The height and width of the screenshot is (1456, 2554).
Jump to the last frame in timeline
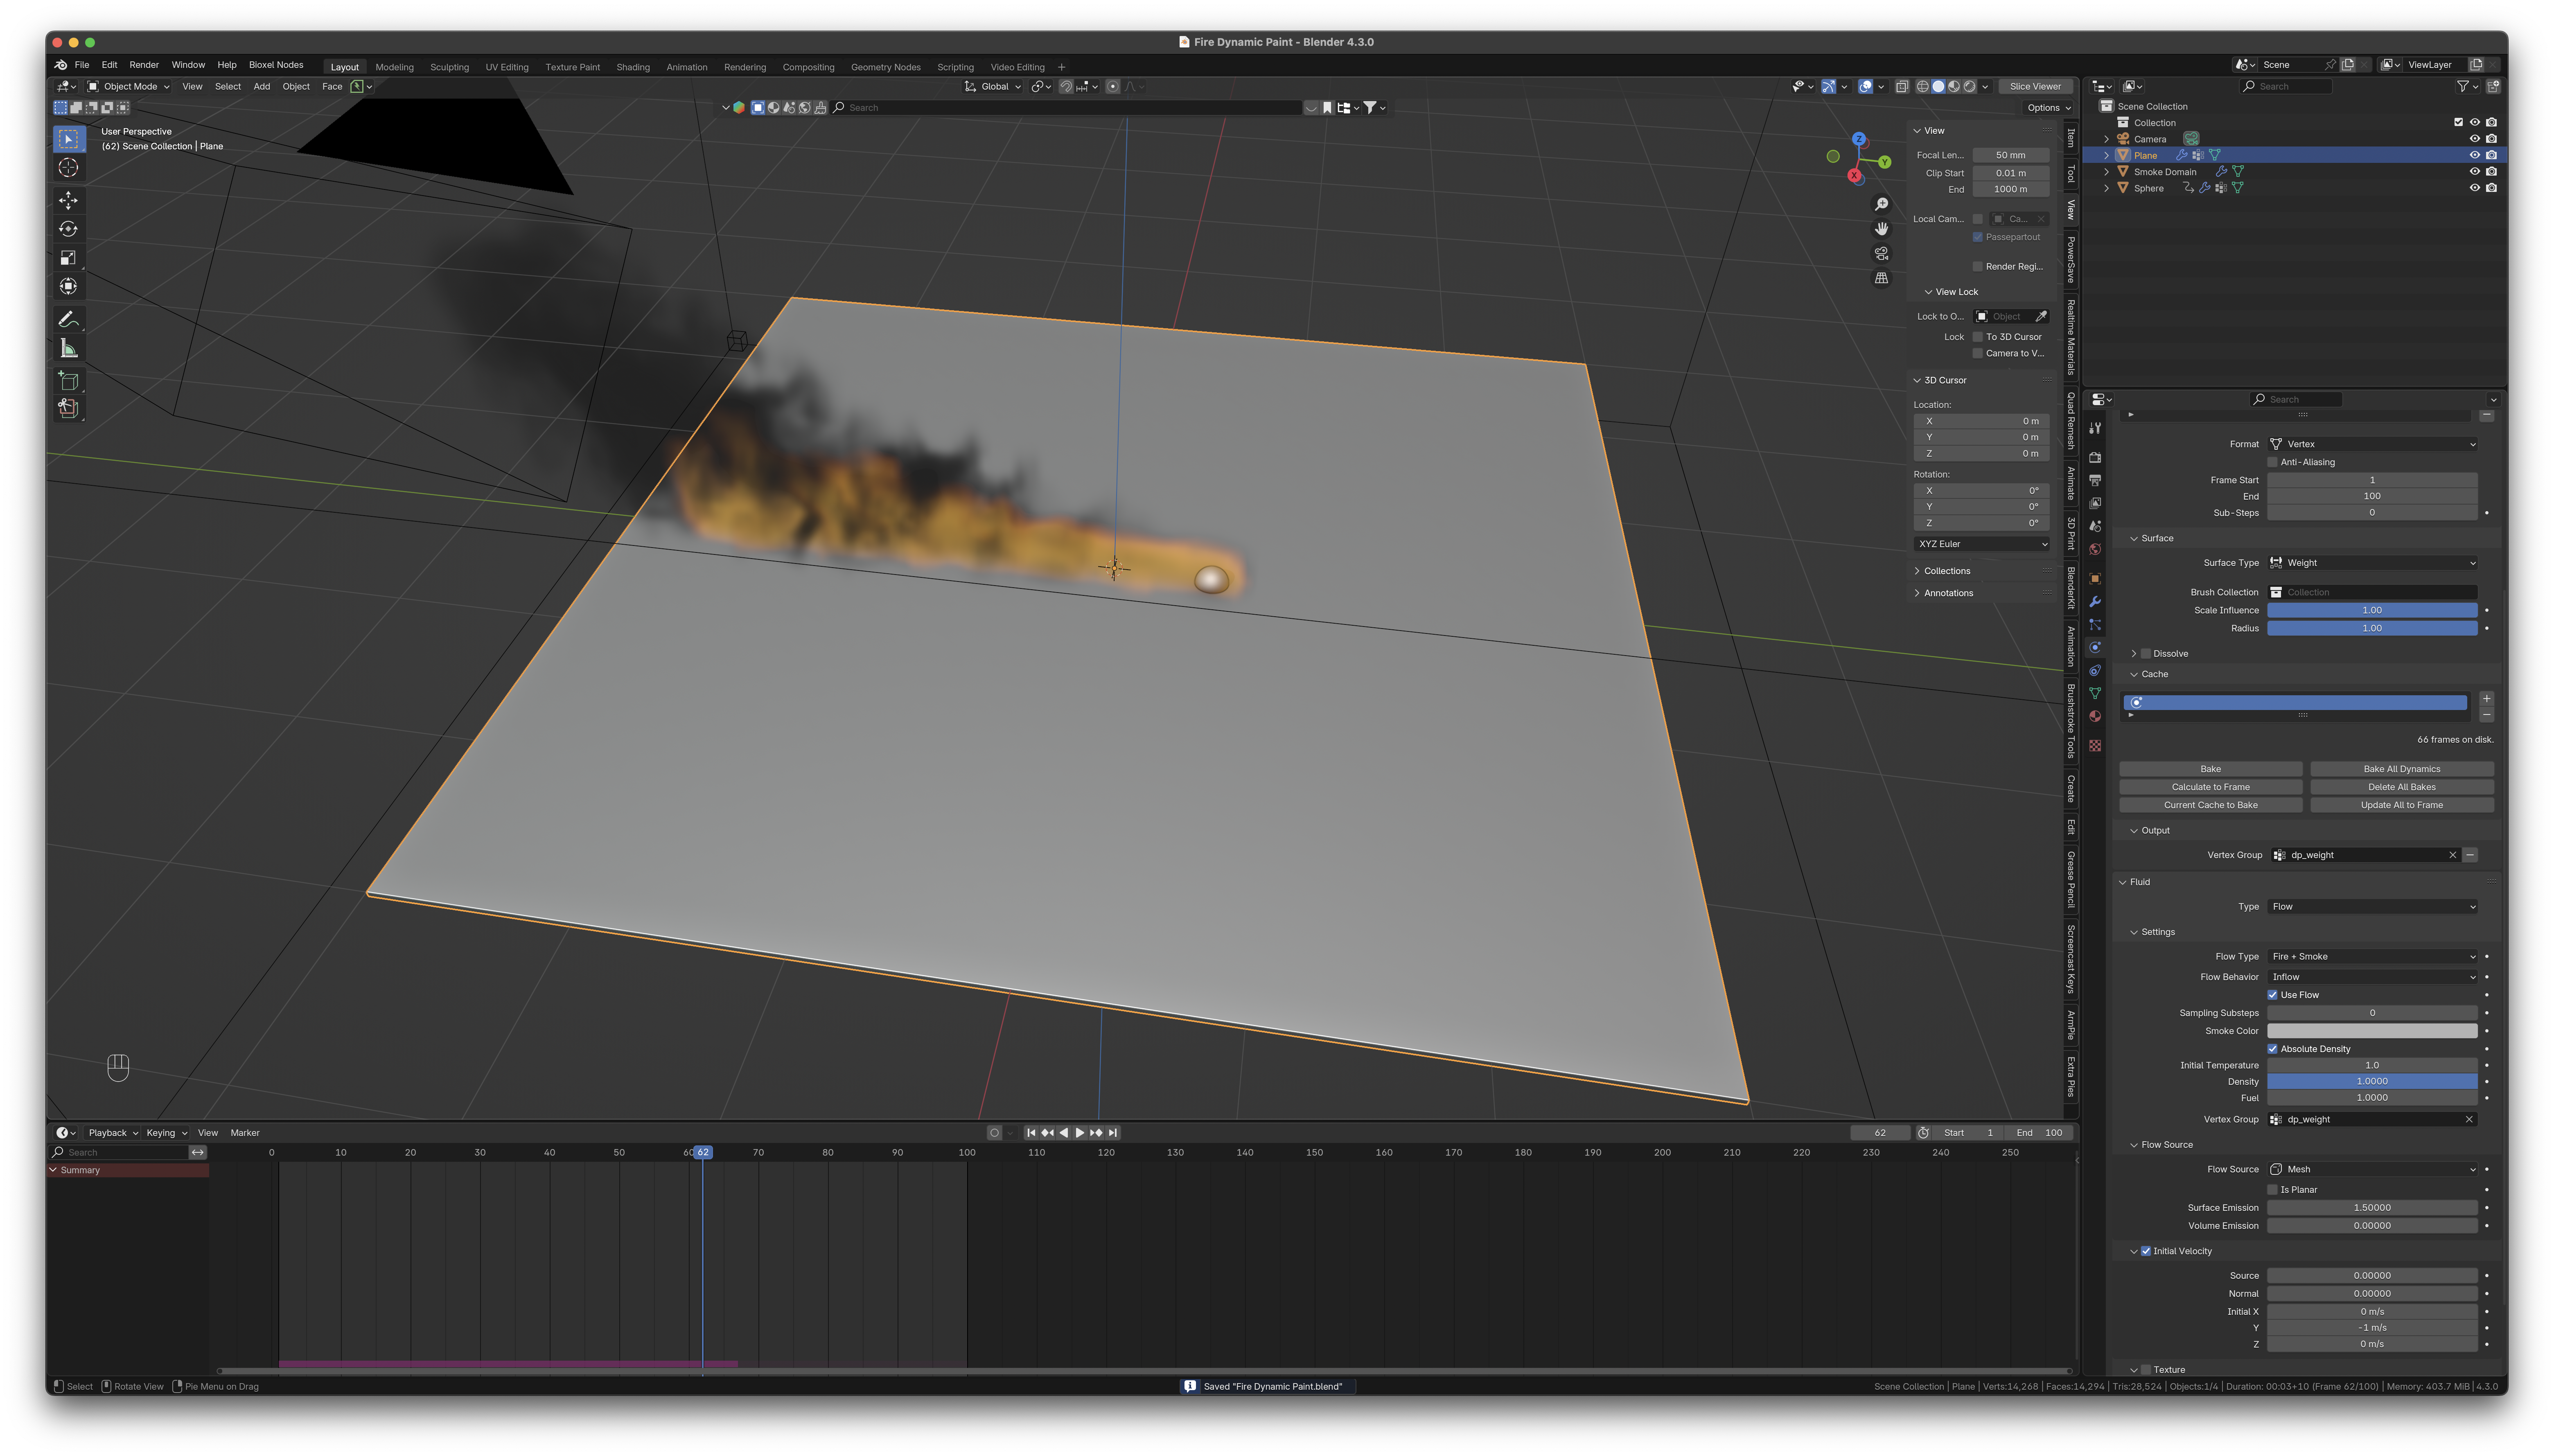click(x=1113, y=1133)
